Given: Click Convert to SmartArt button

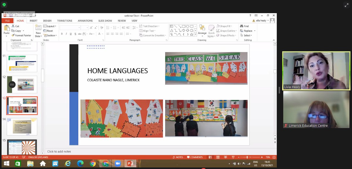Looking at the screenshot, I should (152, 35).
